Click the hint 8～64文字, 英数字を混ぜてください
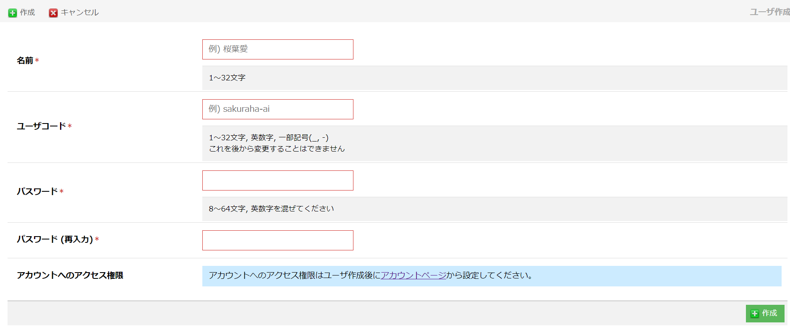Screen dimensions: 790x327 click(271, 209)
